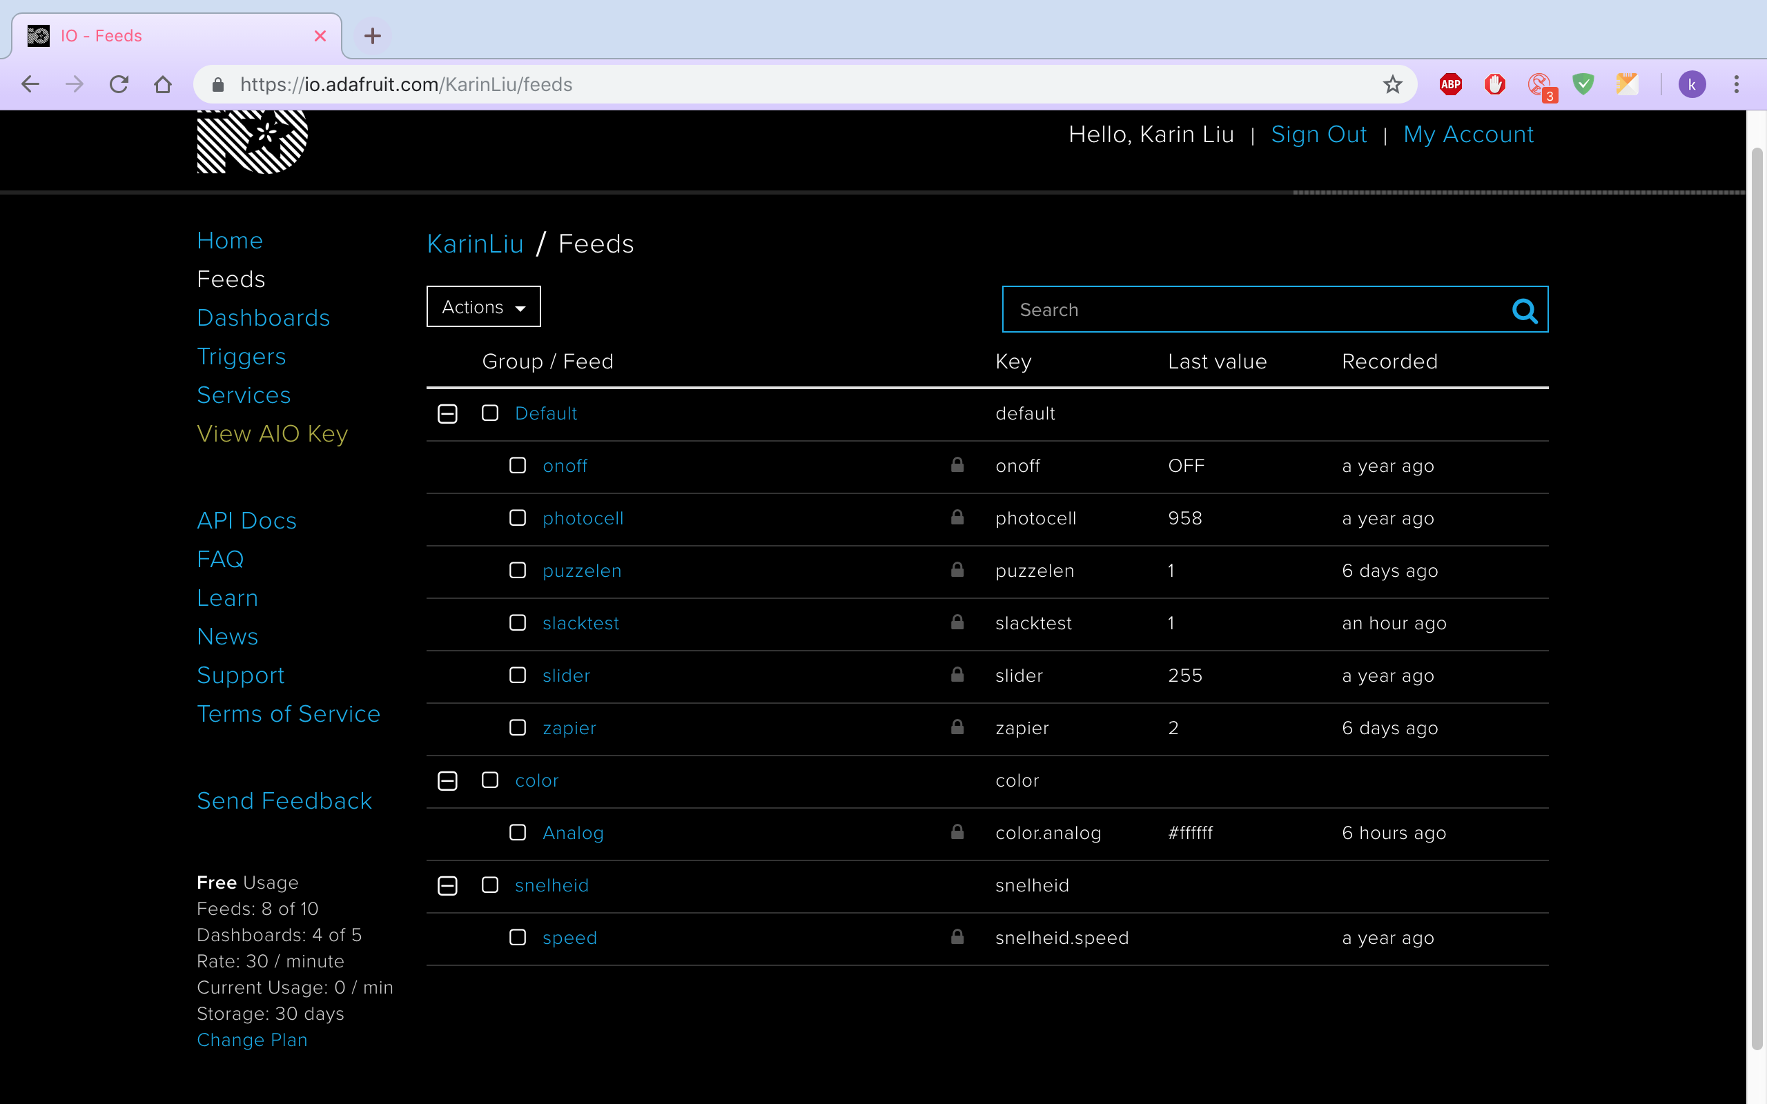Click the lock icon on Analog feed row
This screenshot has height=1104, width=1767.
957,831
